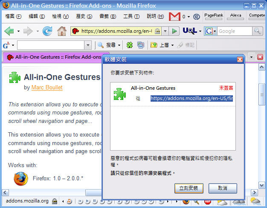The height and width of the screenshot is (208, 267).
Task: Open the Back button history dropdown
Action: [x=18, y=31]
